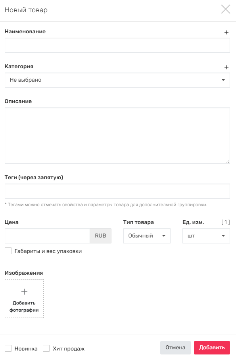Screen dimensions: 236x362
Task: Tick the Новинка checkbox
Action: pos(8,349)
